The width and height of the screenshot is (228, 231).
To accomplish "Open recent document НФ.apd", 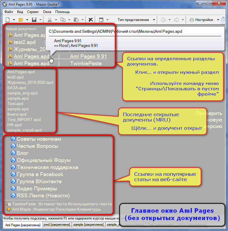I will pyautogui.click(x=14, y=125).
